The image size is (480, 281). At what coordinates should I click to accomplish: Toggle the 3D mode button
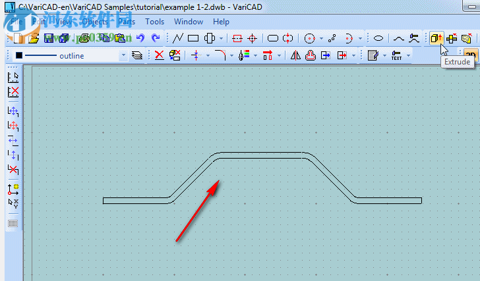pos(470,55)
